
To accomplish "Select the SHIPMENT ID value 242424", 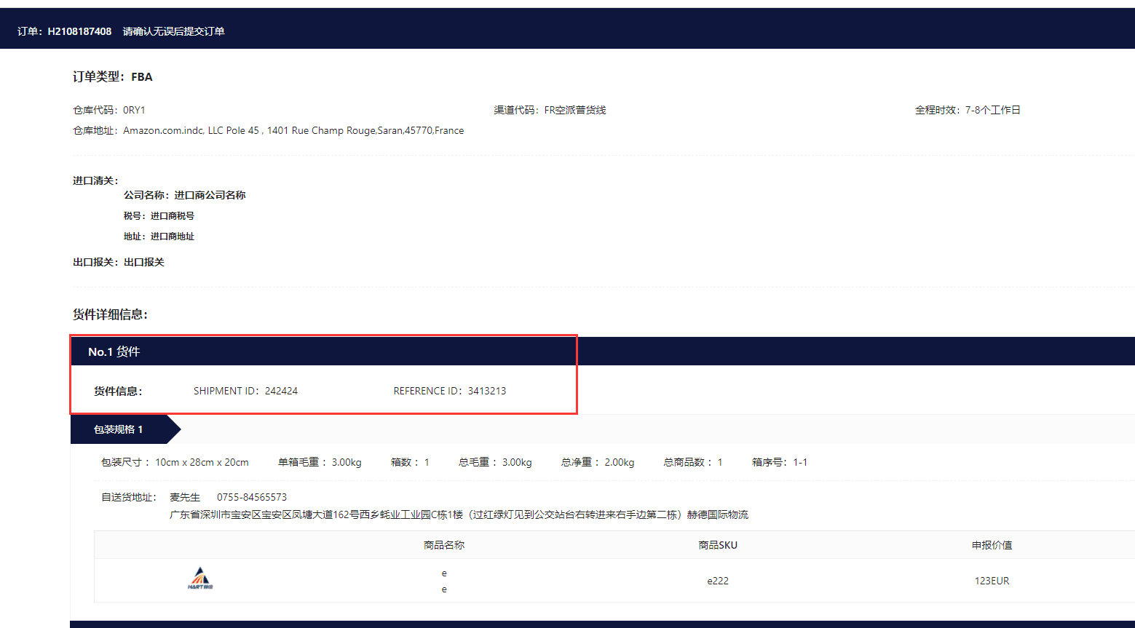I will (x=283, y=390).
